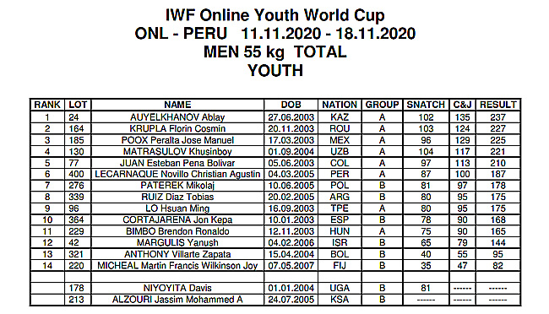Click the MEX nation cell
Screen dimensions: 549x314
click(340, 140)
